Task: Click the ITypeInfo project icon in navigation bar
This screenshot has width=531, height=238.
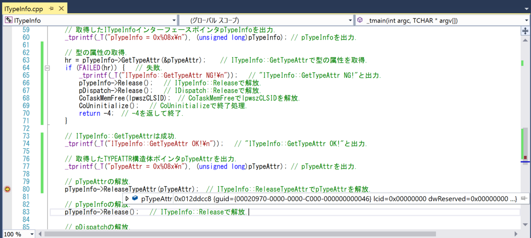Action: tap(8, 20)
